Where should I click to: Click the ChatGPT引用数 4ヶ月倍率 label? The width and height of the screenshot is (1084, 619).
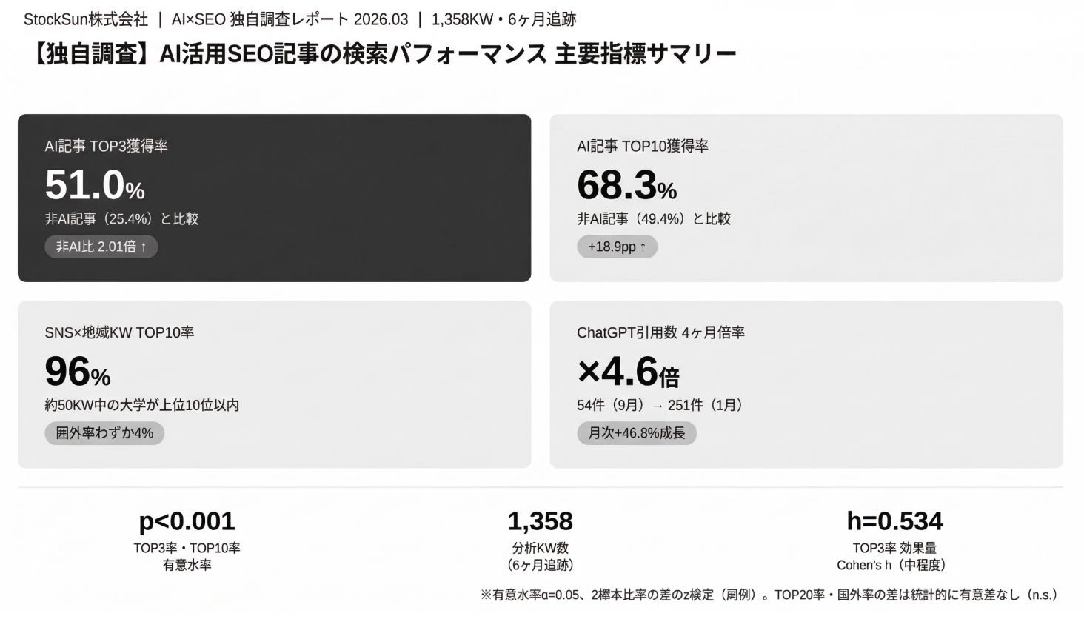pos(660,333)
